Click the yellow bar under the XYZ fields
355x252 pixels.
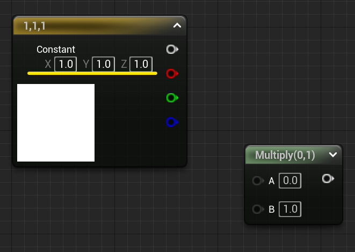[92, 73]
